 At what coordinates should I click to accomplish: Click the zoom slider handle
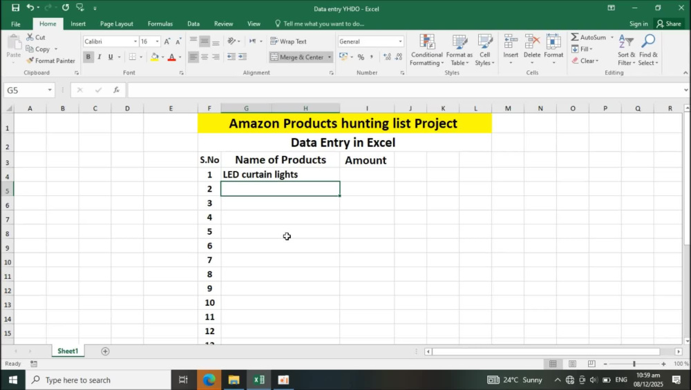(x=634, y=364)
